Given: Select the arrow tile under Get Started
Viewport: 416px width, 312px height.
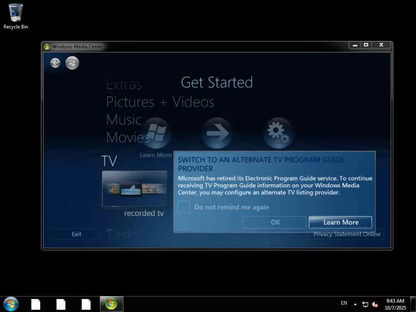Looking at the screenshot, I should tap(217, 133).
